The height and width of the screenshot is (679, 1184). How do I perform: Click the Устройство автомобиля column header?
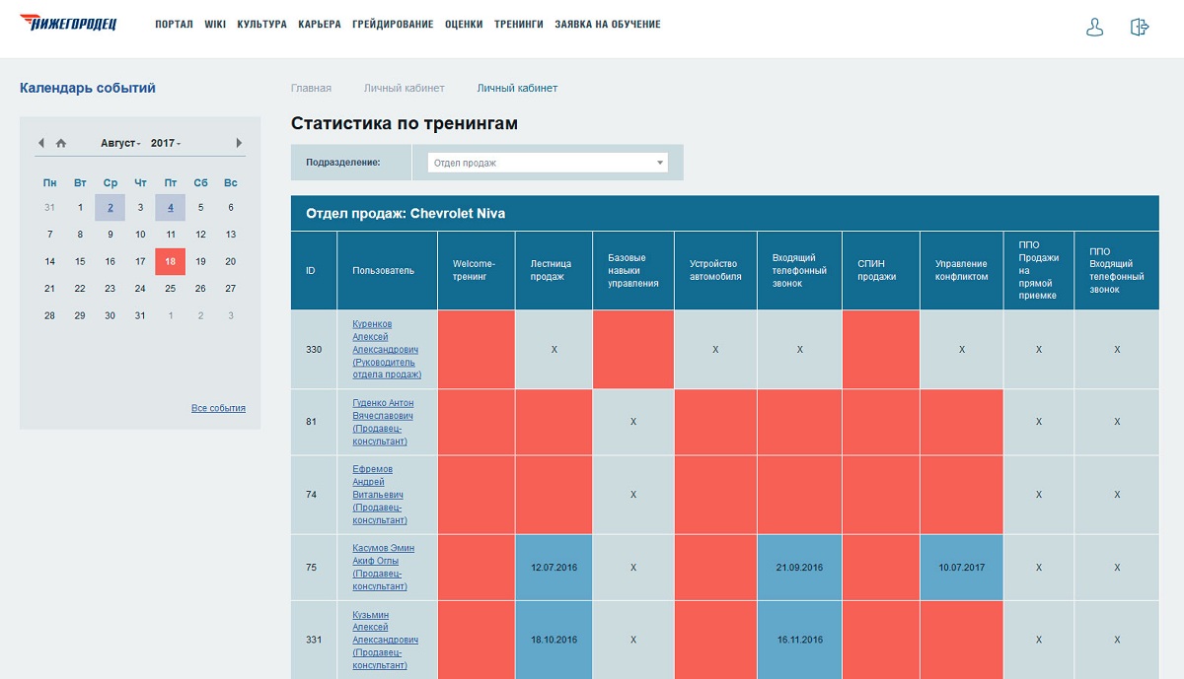click(715, 270)
